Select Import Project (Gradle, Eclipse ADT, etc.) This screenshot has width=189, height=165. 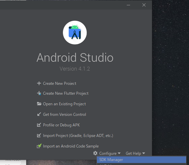pos(78,136)
